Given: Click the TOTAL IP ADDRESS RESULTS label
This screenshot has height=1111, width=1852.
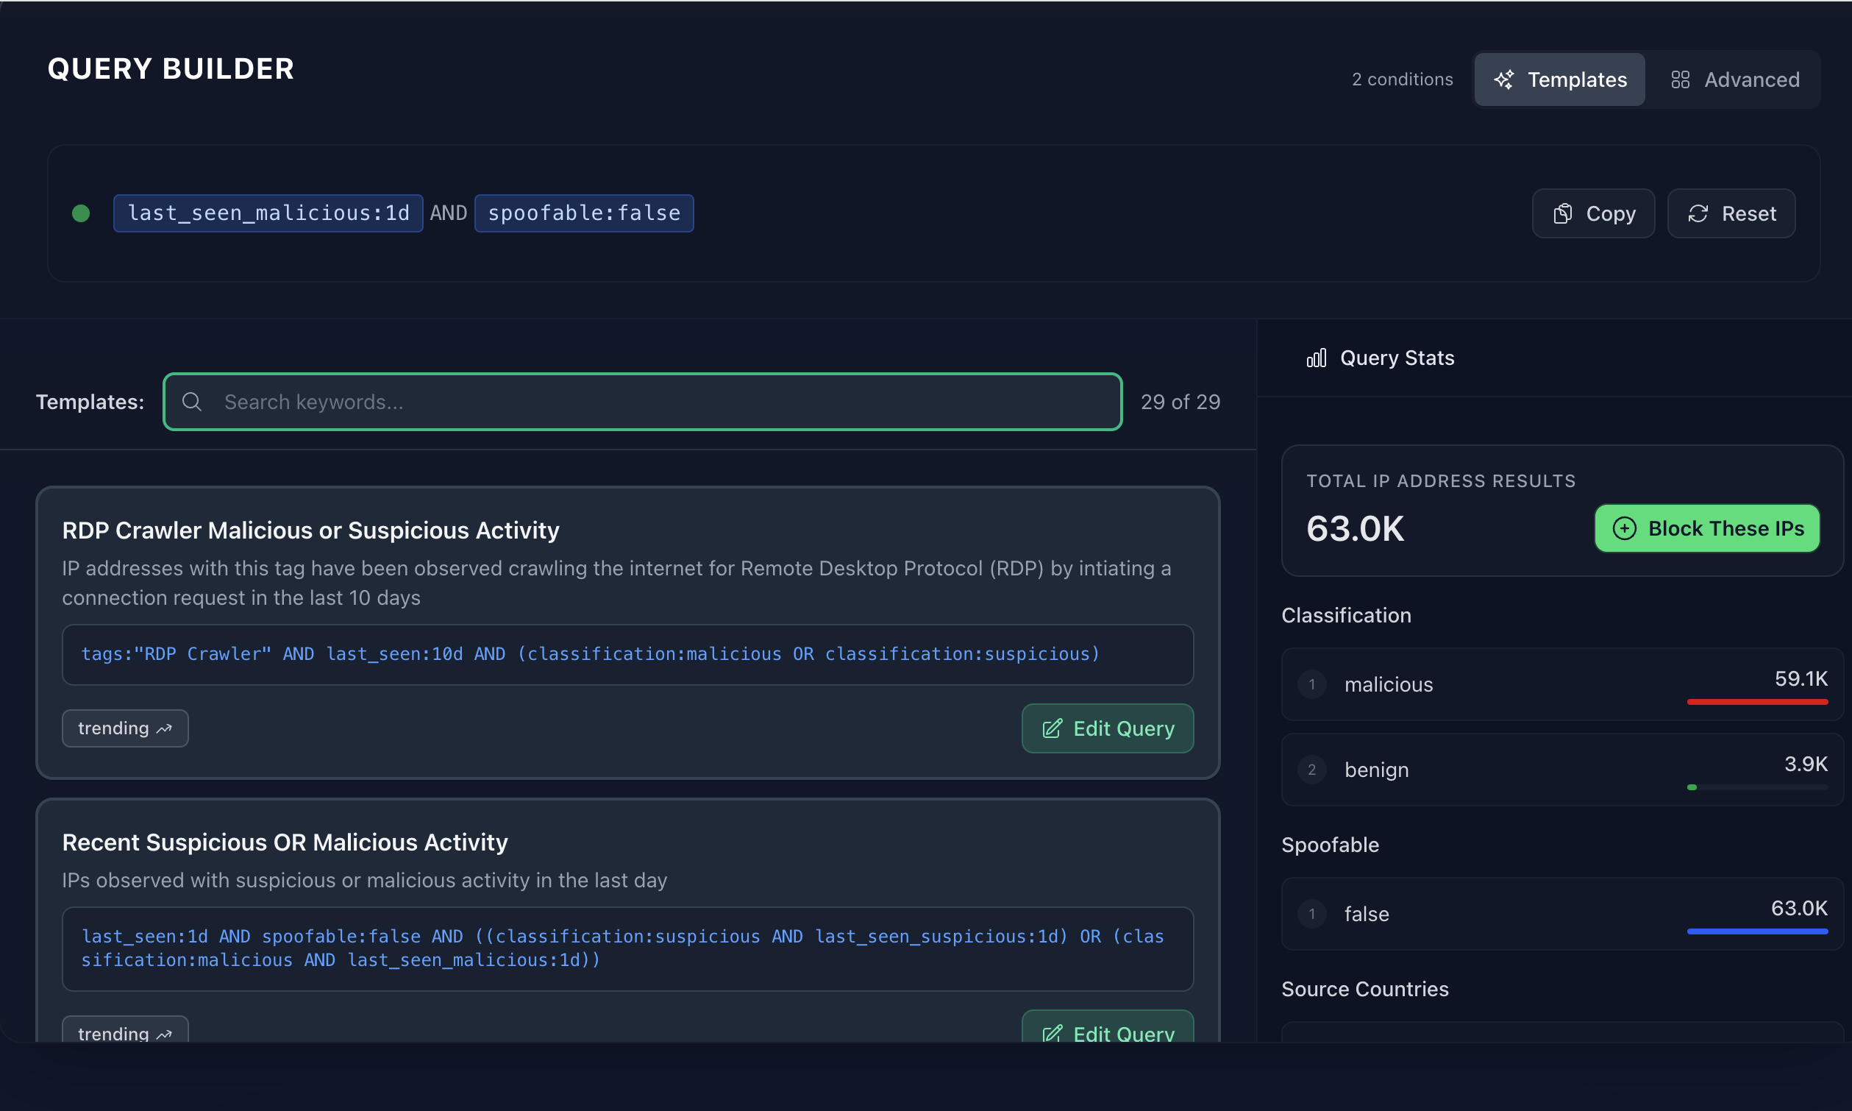Looking at the screenshot, I should pos(1441,481).
